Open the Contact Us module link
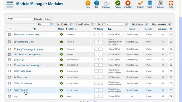Image resolution: width=182 pixels, height=102 pixels. pyautogui.click(x=19, y=60)
